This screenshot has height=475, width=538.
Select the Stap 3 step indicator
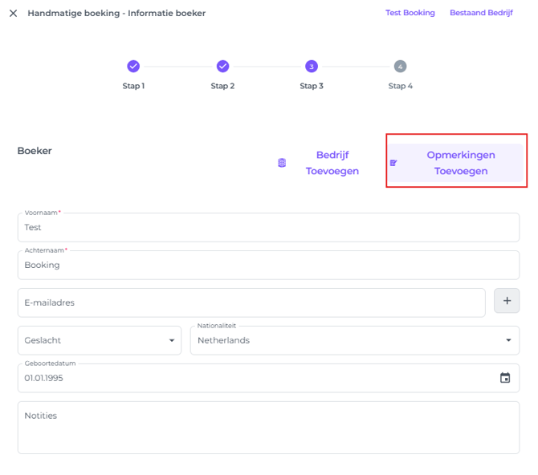[x=312, y=67]
